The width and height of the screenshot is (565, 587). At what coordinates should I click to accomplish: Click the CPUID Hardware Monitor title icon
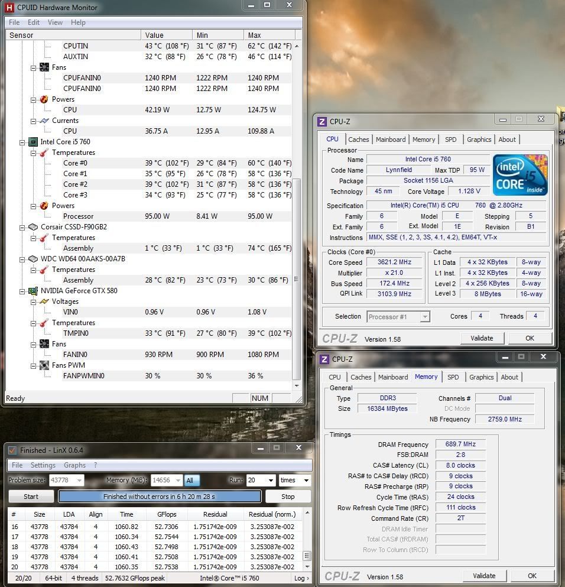pyautogui.click(x=9, y=7)
